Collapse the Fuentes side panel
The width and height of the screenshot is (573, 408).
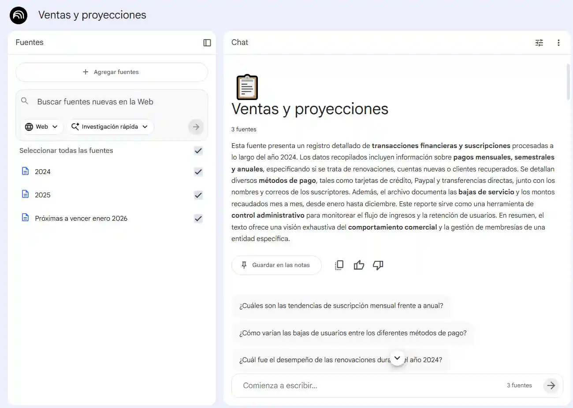207,43
